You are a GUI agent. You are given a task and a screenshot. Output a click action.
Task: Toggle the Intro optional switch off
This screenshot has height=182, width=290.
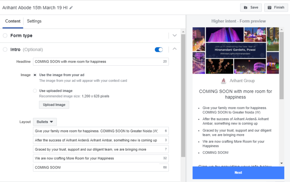[x=159, y=50]
